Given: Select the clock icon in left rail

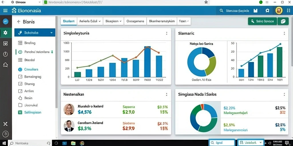Looking at the screenshot, I should coord(5,54).
